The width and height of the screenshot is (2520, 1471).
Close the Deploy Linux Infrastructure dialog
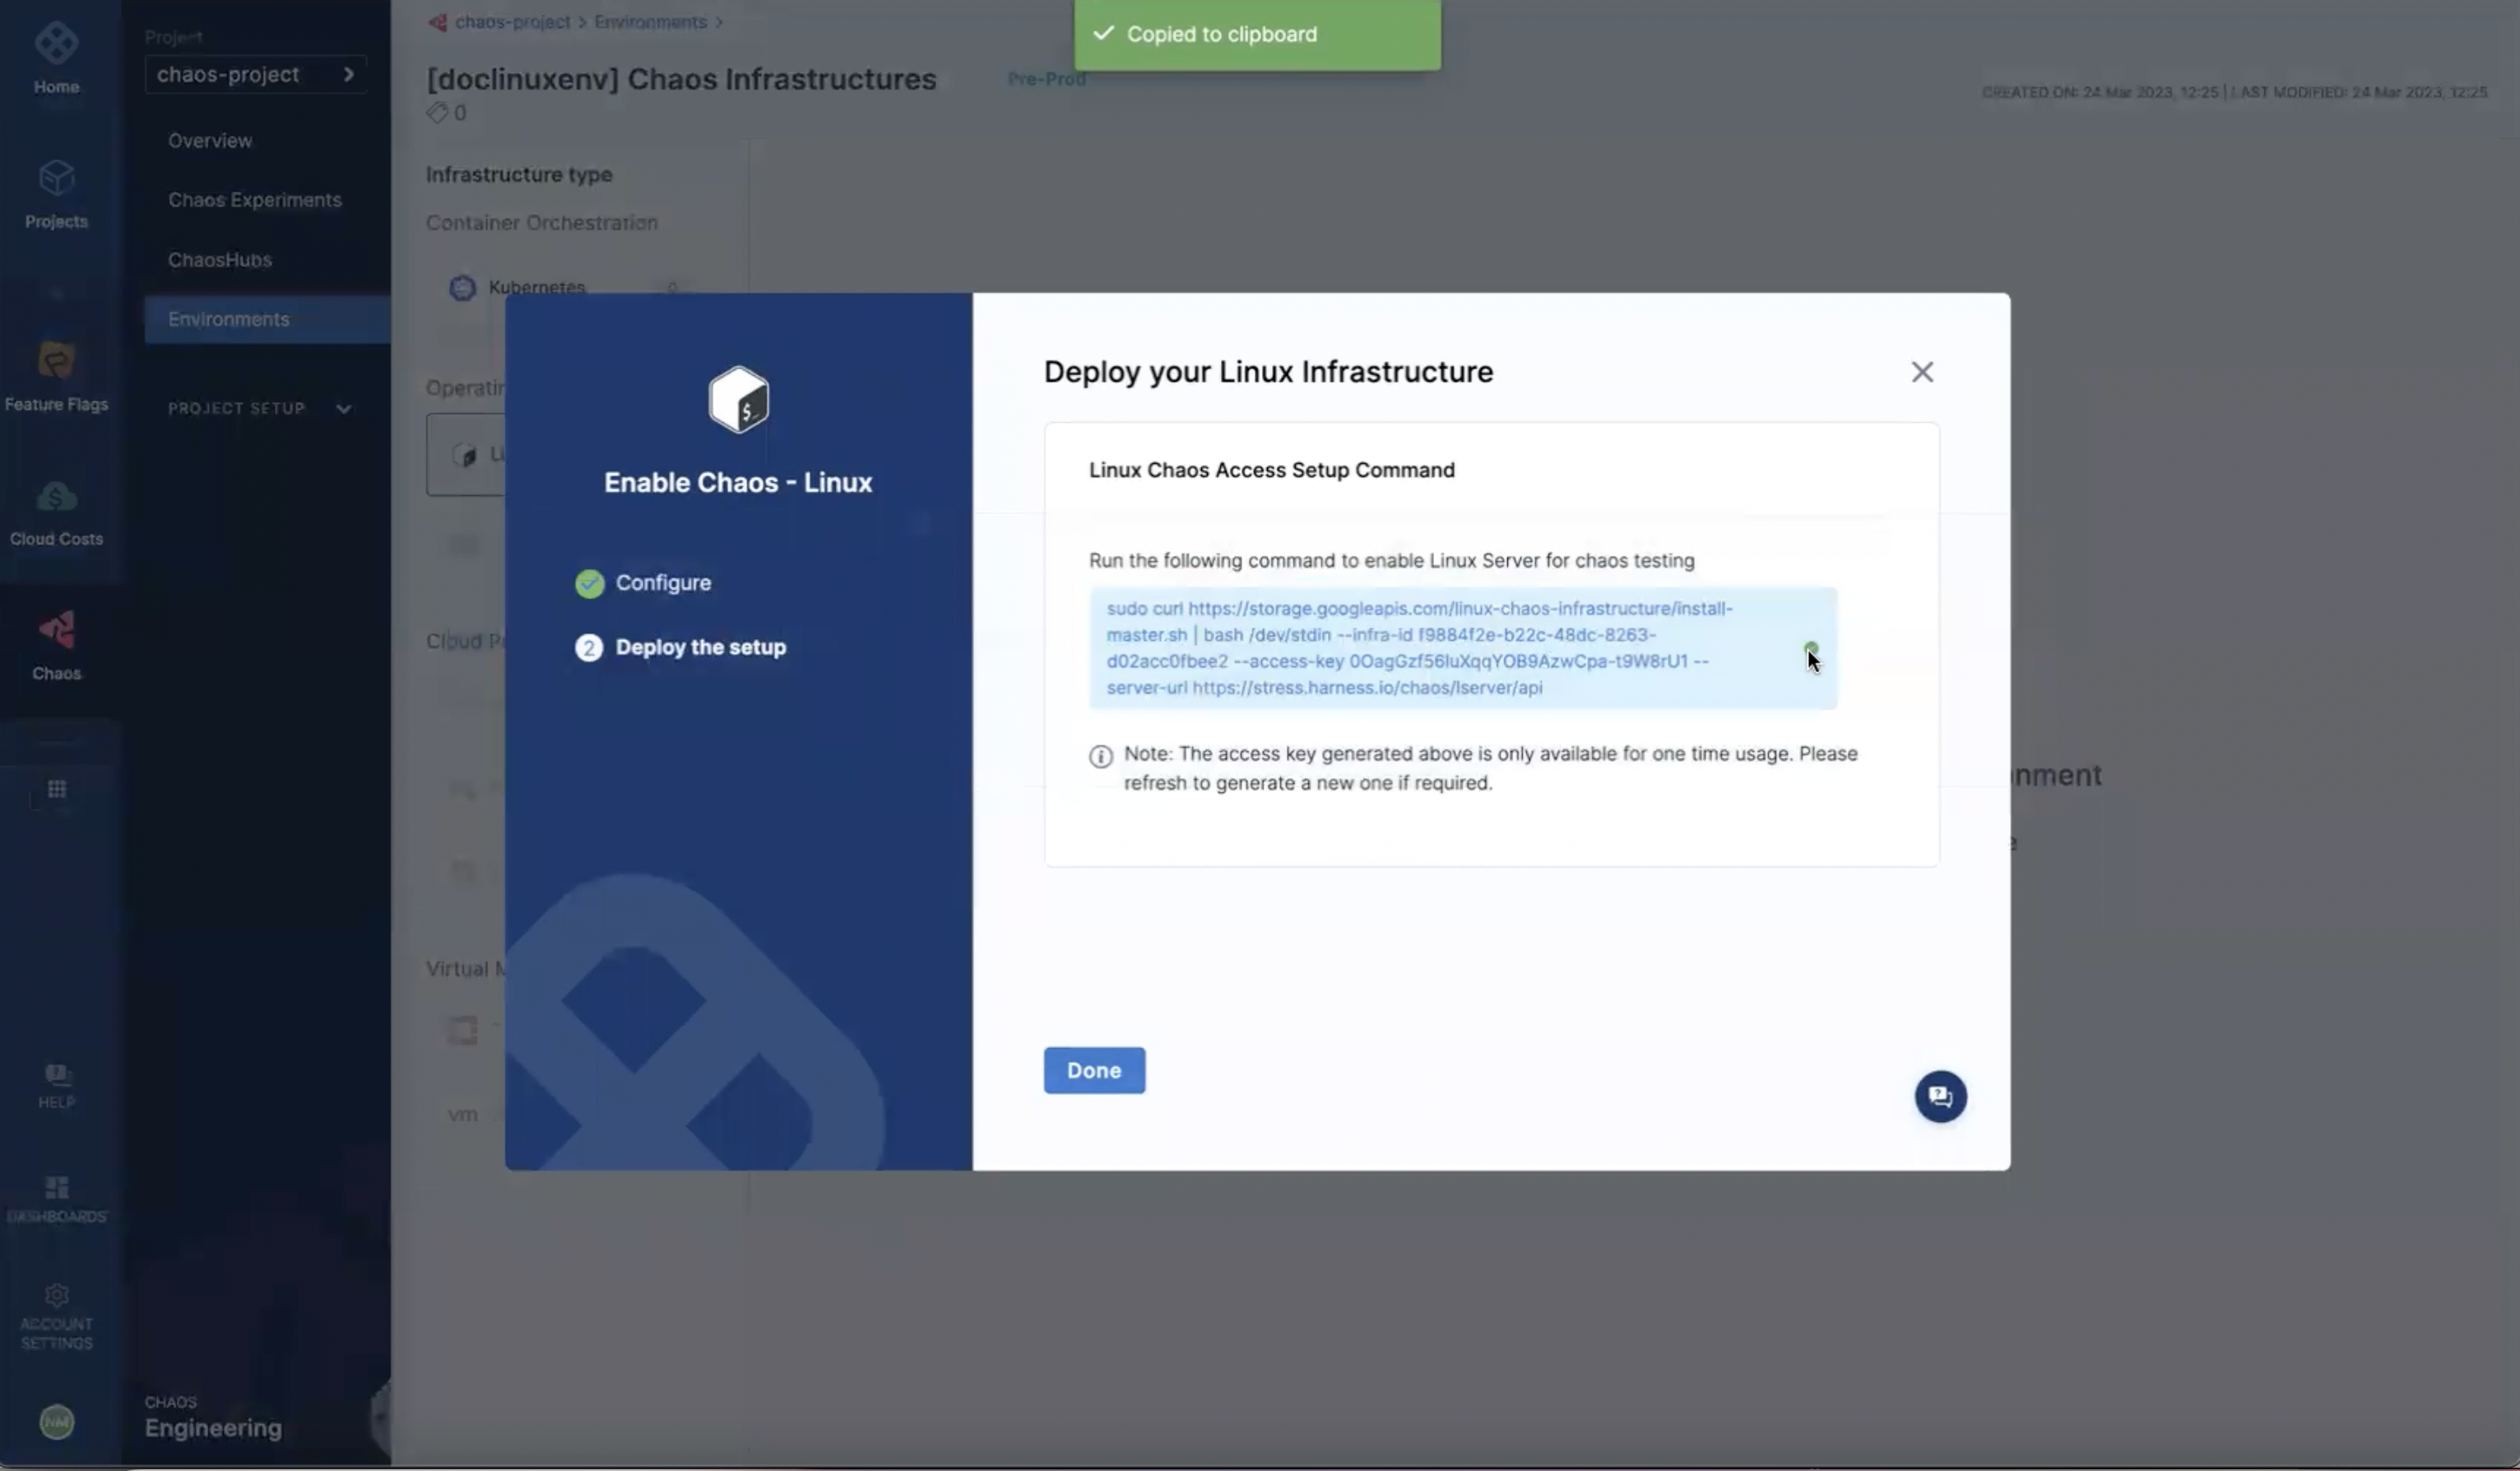pos(1921,372)
